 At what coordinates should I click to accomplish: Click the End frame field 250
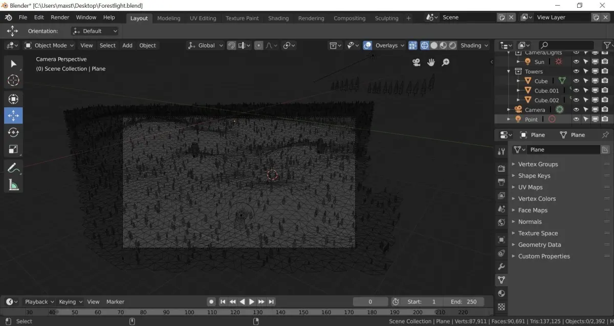tap(464, 302)
